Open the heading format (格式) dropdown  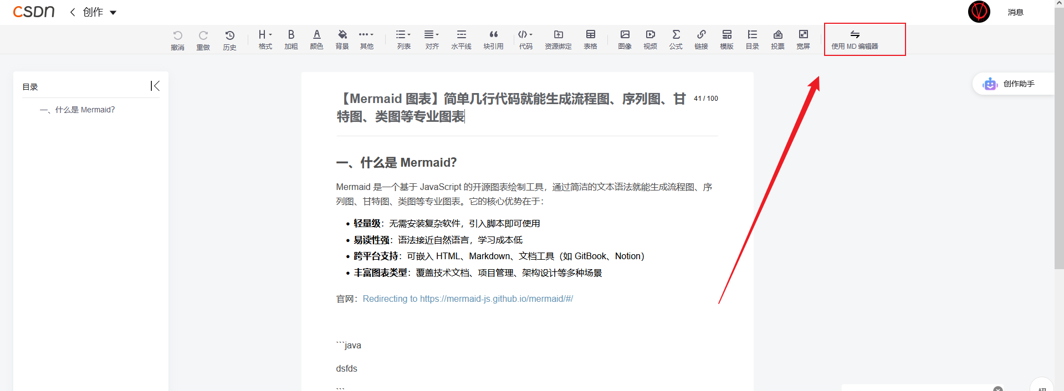(x=265, y=39)
